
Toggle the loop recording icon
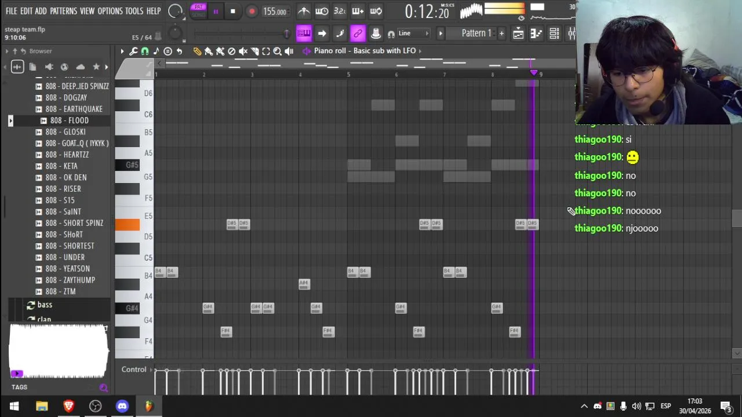click(376, 11)
